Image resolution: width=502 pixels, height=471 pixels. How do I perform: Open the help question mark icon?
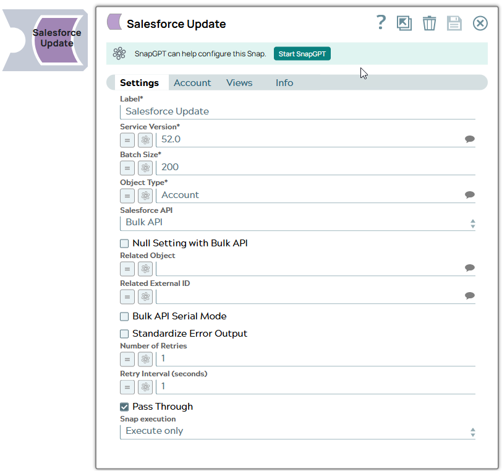(x=381, y=22)
